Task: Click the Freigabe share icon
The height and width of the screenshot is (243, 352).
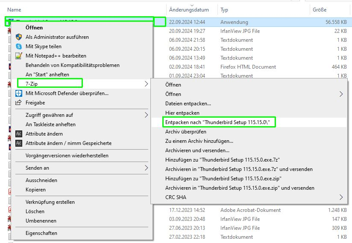Action: 18,103
